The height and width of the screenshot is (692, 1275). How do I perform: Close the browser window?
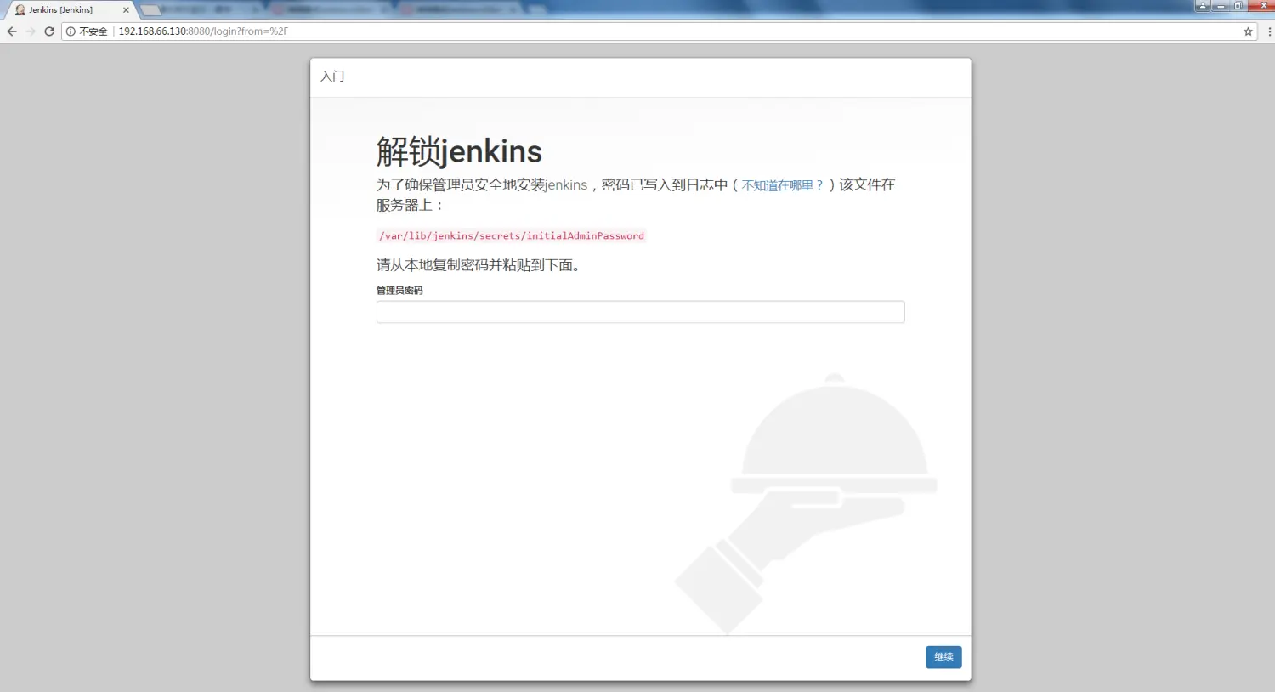point(1261,6)
